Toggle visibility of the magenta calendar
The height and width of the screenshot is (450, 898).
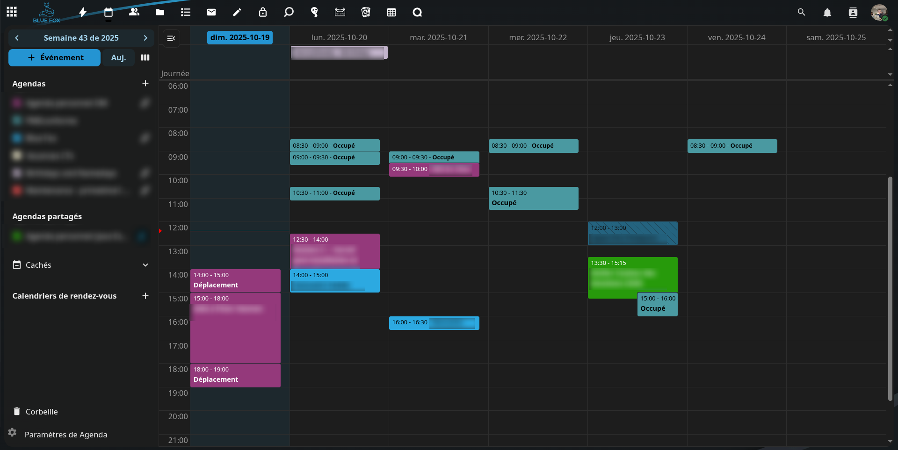pos(17,103)
